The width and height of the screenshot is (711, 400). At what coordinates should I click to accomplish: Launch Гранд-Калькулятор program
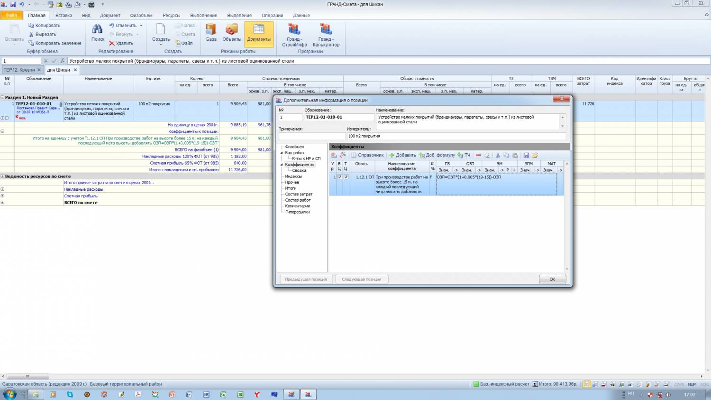(x=326, y=35)
